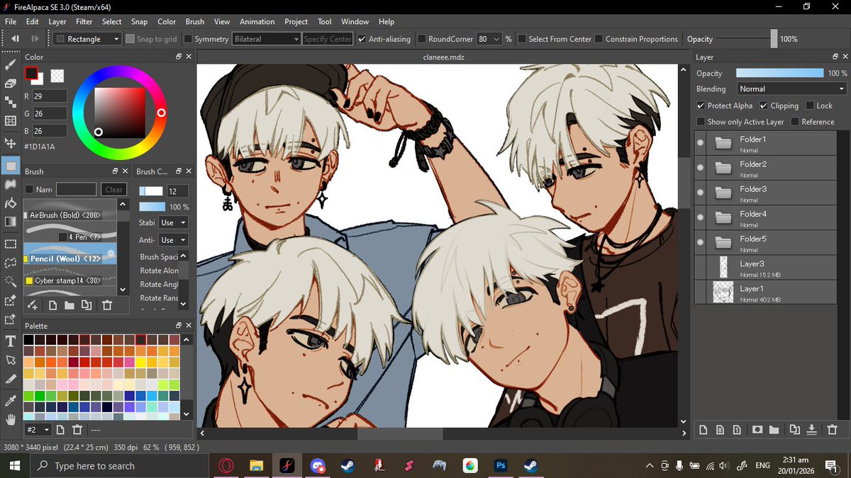
Task: Click the R color value field
Action: (x=50, y=96)
